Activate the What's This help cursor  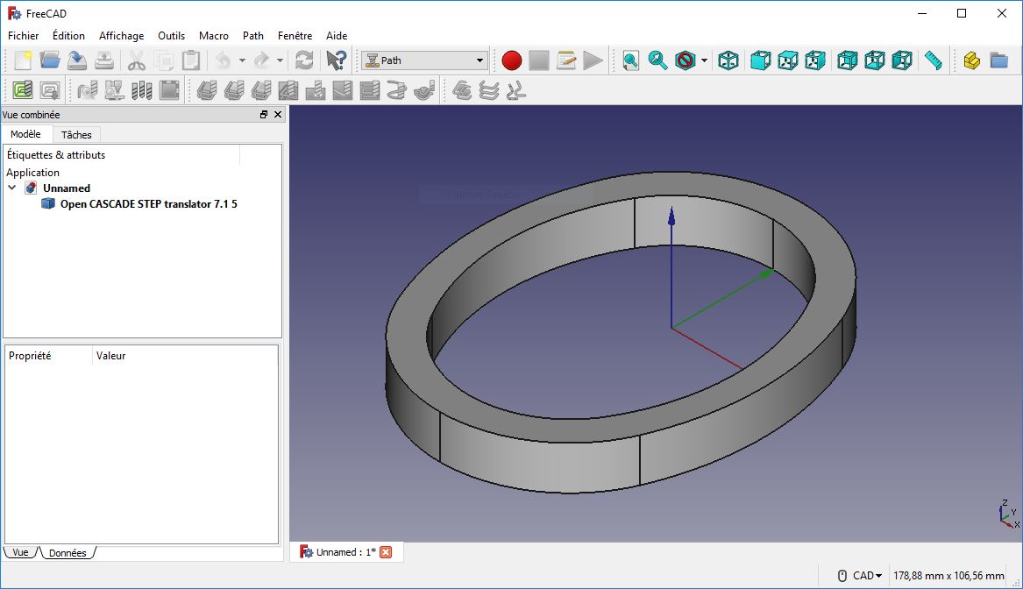pos(336,60)
